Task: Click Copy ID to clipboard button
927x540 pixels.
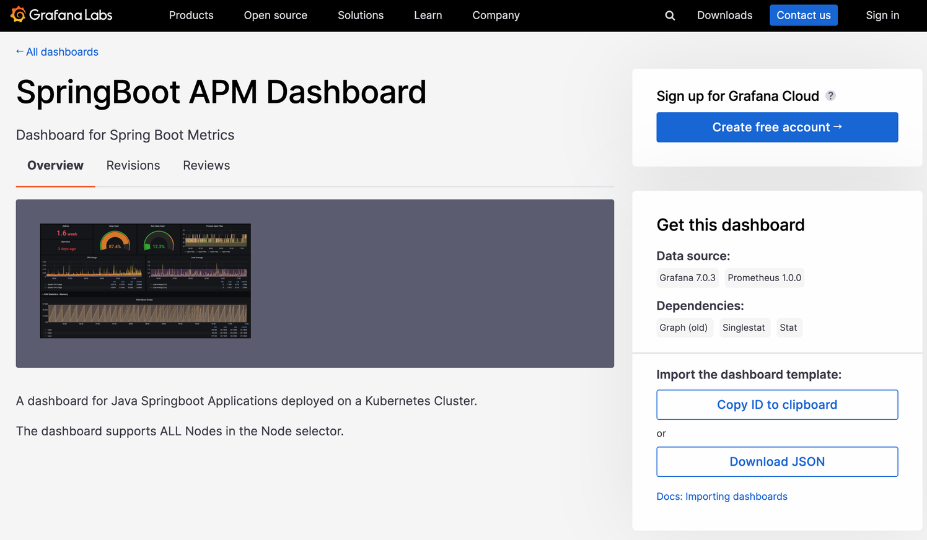Action: coord(777,404)
